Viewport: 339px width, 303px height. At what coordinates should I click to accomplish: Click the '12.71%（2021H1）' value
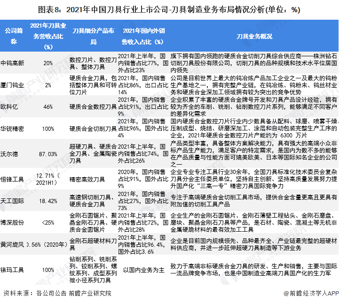click(x=48, y=179)
